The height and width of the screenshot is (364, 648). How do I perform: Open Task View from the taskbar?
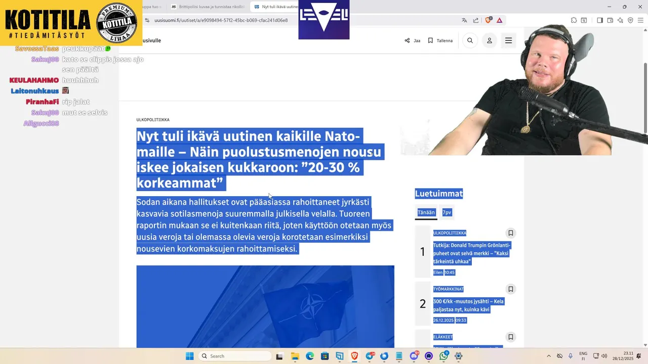pyautogui.click(x=279, y=356)
